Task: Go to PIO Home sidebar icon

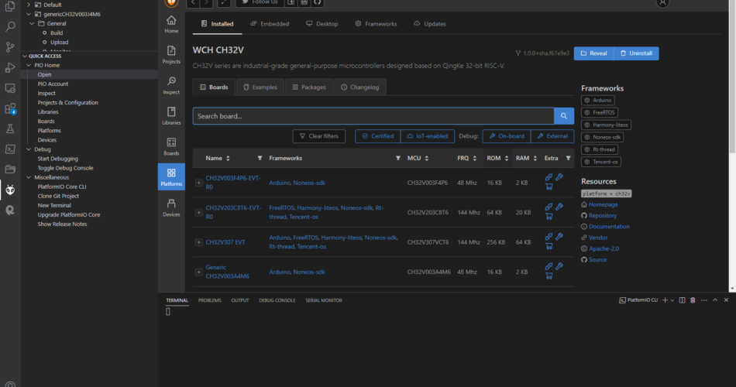Action: coord(171,25)
